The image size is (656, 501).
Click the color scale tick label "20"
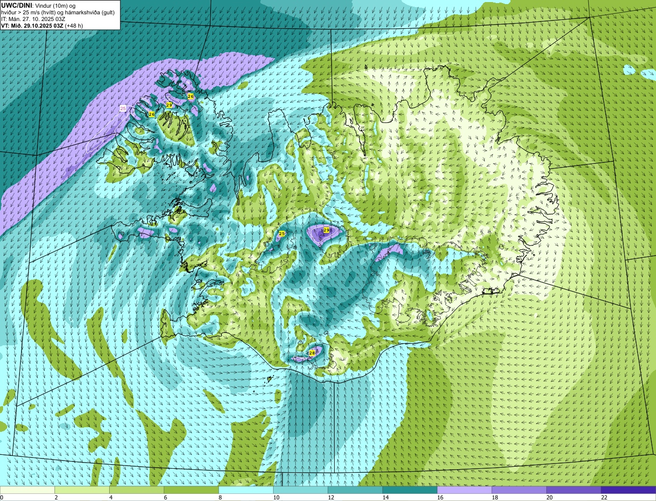point(549,497)
